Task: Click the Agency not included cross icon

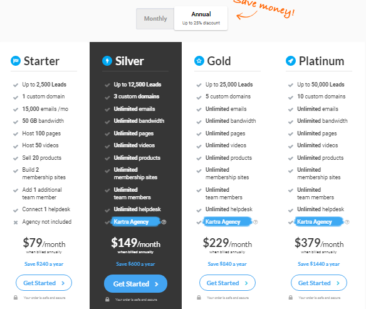Action: pos(16,223)
